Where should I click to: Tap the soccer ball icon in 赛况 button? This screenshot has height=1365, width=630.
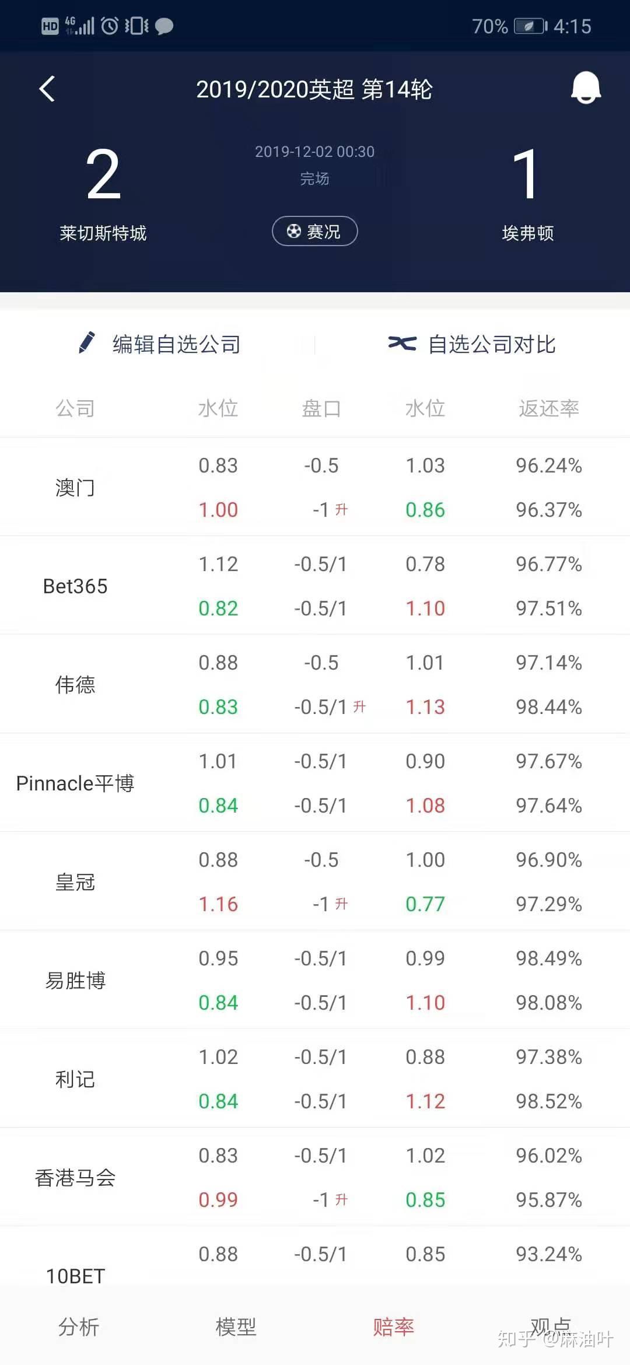pos(293,231)
